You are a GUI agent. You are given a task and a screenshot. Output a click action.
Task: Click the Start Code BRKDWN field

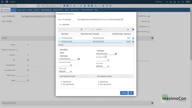64,71
